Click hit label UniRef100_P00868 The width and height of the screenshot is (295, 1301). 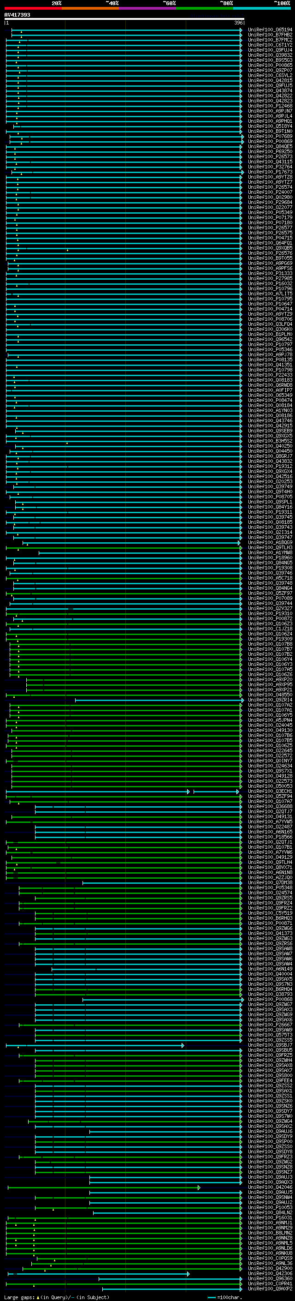(x=270, y=1000)
